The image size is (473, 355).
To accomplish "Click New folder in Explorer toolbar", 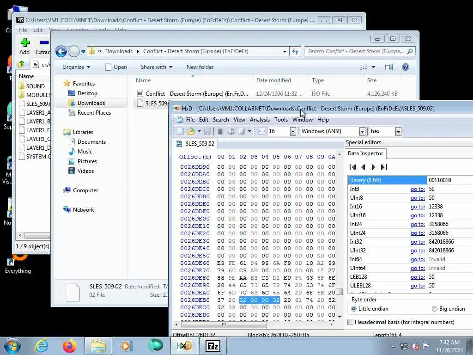I will coord(200,67).
